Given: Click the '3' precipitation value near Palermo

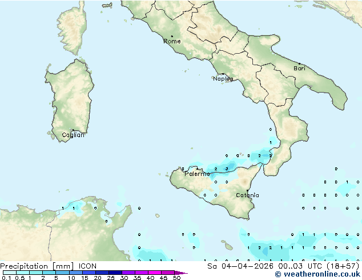Looking at the screenshot, I should tap(227, 169).
